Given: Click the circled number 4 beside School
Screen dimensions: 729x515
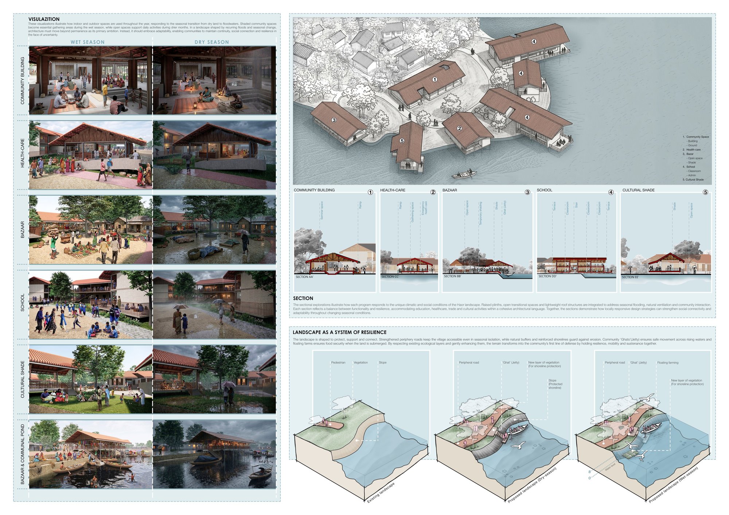Looking at the screenshot, I should tap(611, 192).
